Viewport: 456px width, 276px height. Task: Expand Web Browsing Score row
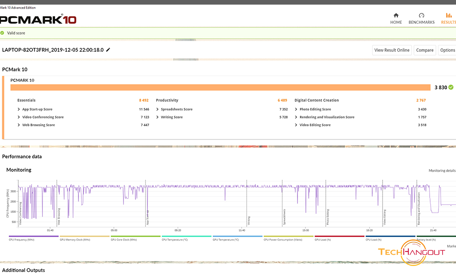coord(19,125)
